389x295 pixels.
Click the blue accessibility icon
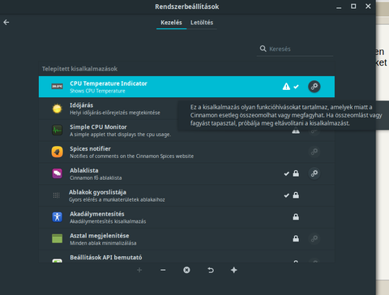pos(57,217)
